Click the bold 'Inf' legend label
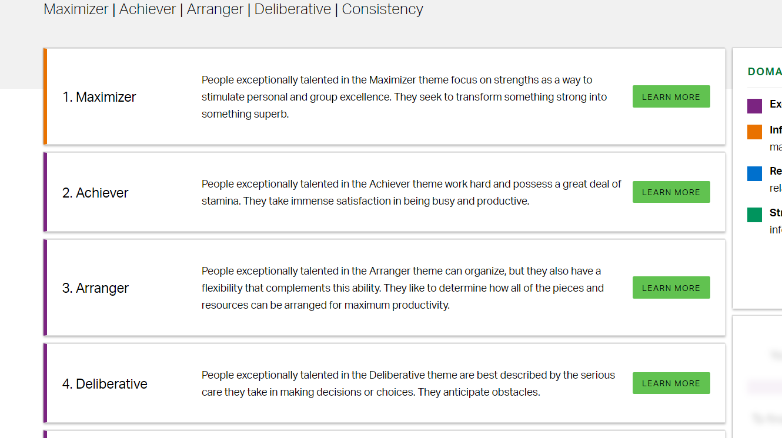This screenshot has width=782, height=438. click(x=776, y=130)
